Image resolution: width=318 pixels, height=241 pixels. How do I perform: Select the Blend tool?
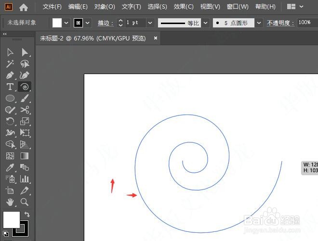click(25, 167)
